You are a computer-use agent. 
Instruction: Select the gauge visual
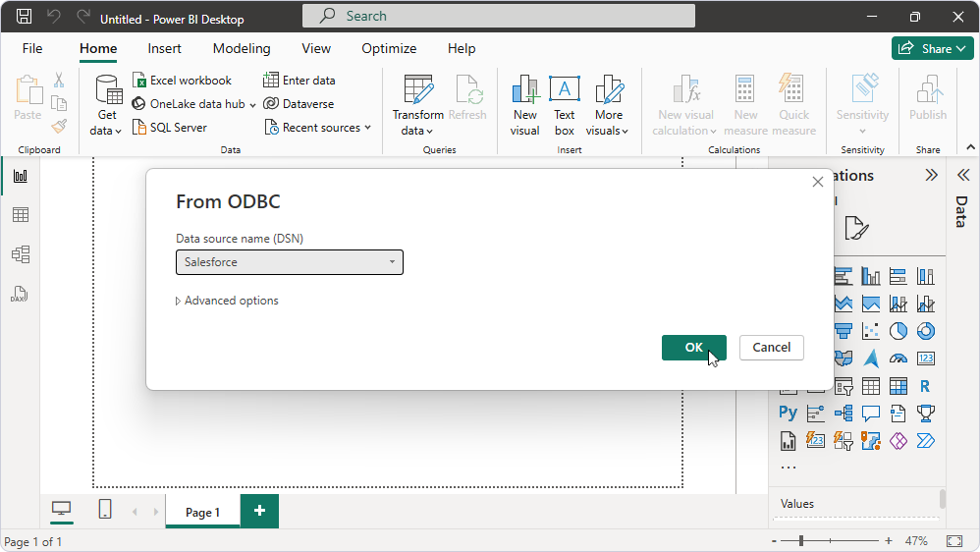[x=898, y=359]
